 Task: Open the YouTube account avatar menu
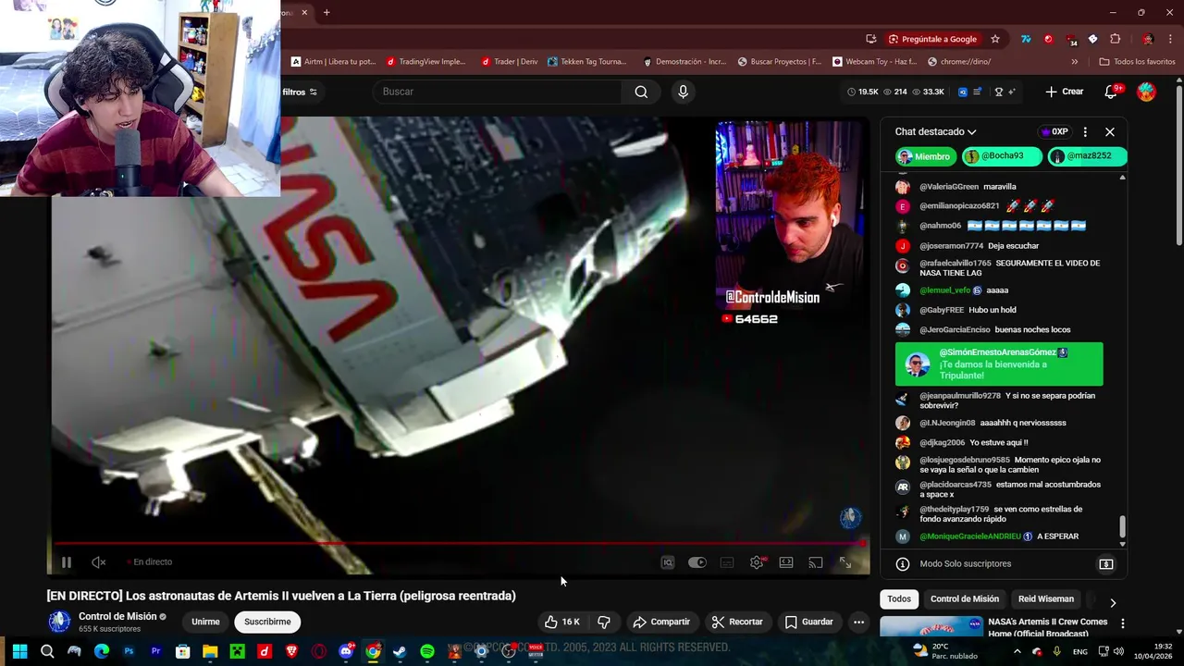pyautogui.click(x=1146, y=92)
